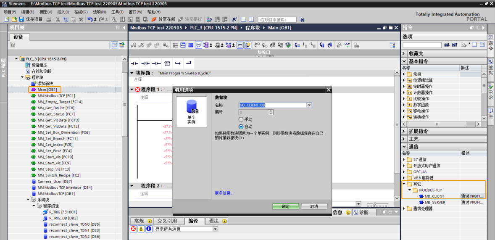The height and width of the screenshot is (240, 495).
Task: Collapse the PLC_3 [CPU 1515-2 PN] node
Action: tap(16, 59)
